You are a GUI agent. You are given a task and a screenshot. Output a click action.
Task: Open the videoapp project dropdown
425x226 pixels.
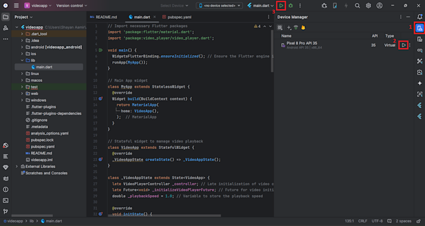(x=38, y=5)
